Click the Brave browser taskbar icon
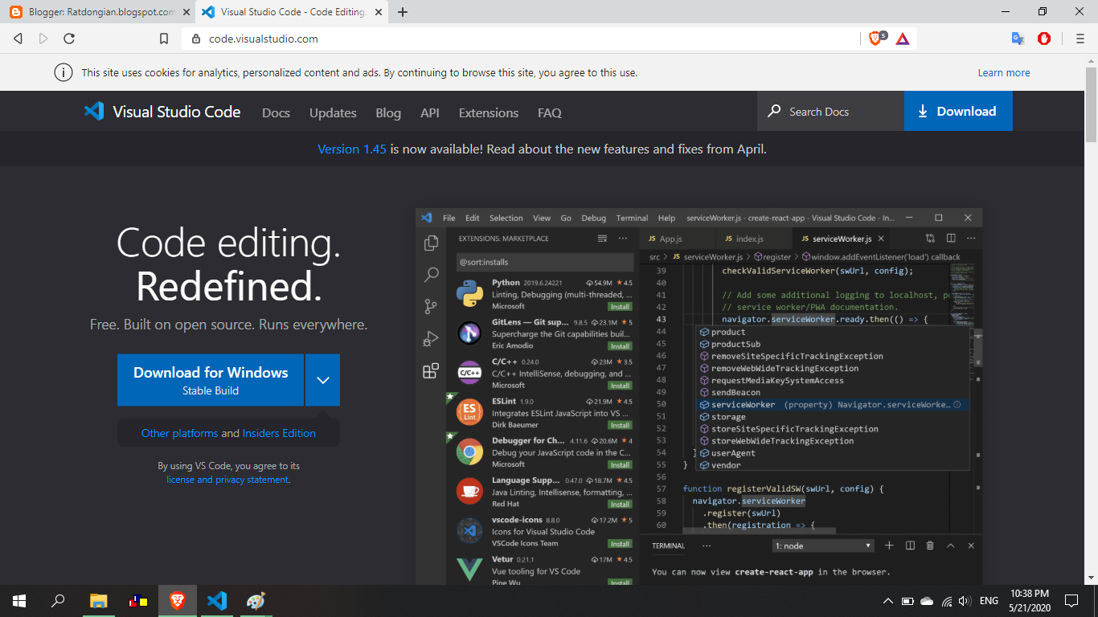The height and width of the screenshot is (617, 1098). click(177, 600)
